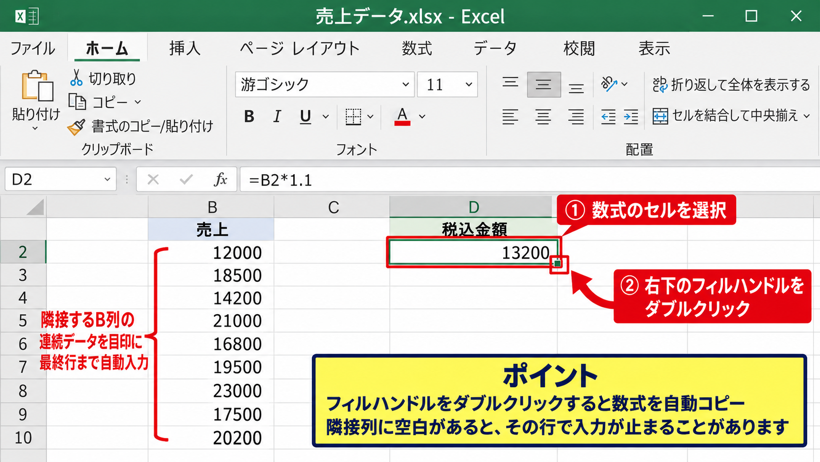Toggle Italic formatting

click(x=277, y=116)
